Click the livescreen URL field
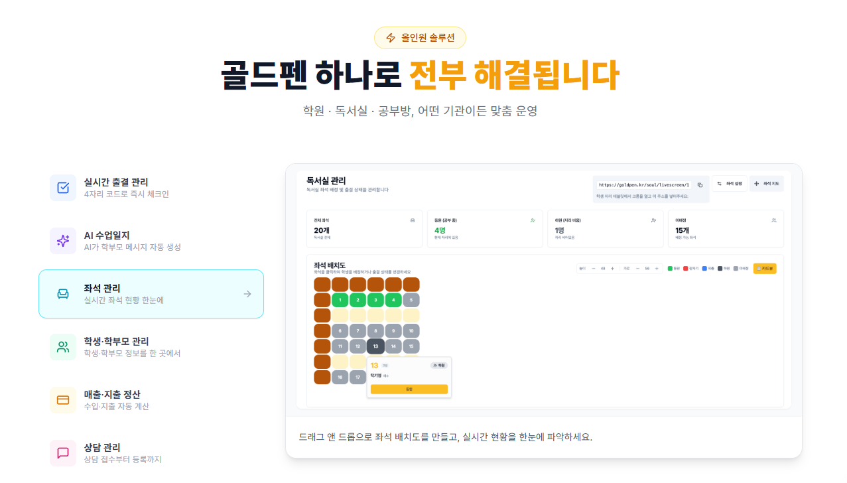Screen dimensions: 847x483 point(643,185)
